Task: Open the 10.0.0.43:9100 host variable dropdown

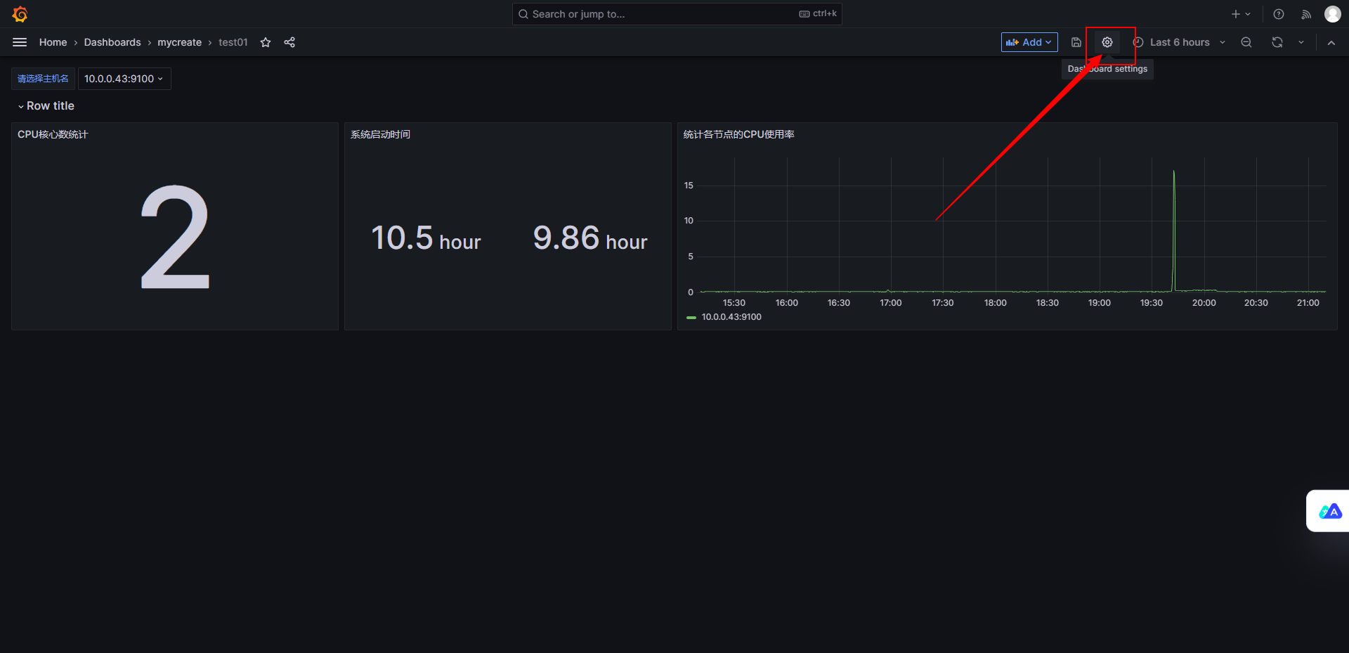Action: tap(124, 79)
